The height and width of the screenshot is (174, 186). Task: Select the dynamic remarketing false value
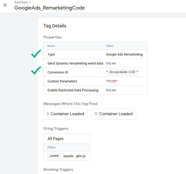tap(111, 63)
